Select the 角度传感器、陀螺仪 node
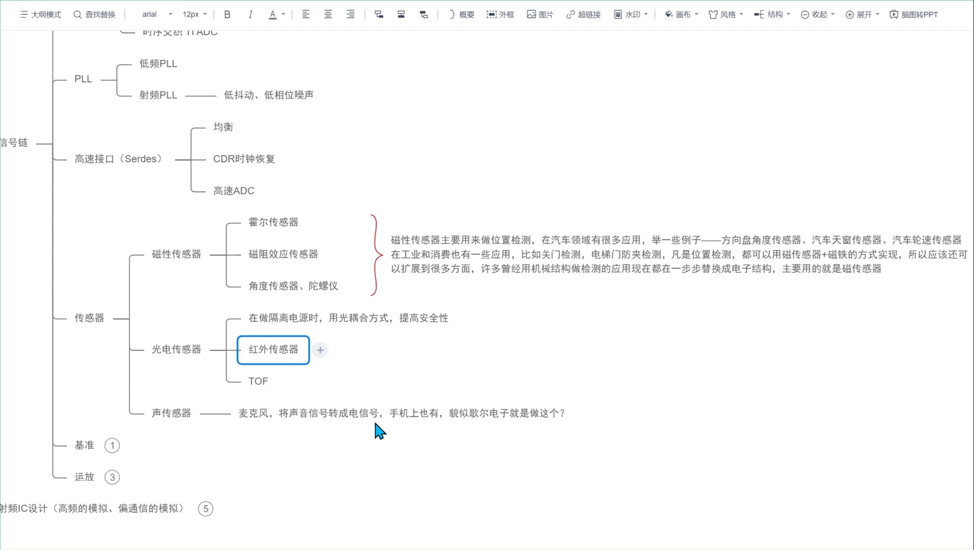Image resolution: width=974 pixels, height=550 pixels. [293, 286]
